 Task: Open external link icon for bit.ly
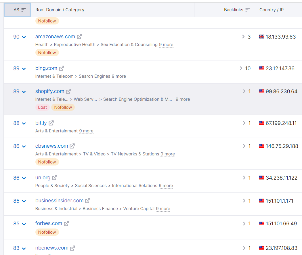(51, 123)
